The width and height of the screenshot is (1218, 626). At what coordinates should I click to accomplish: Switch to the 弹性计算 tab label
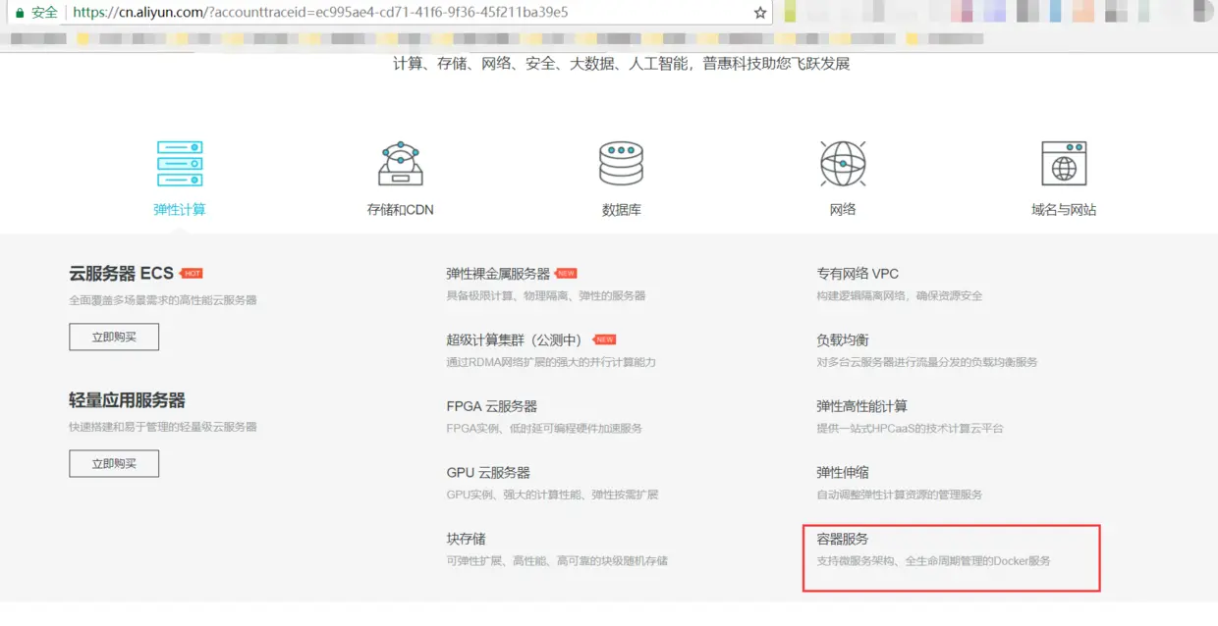tap(180, 210)
